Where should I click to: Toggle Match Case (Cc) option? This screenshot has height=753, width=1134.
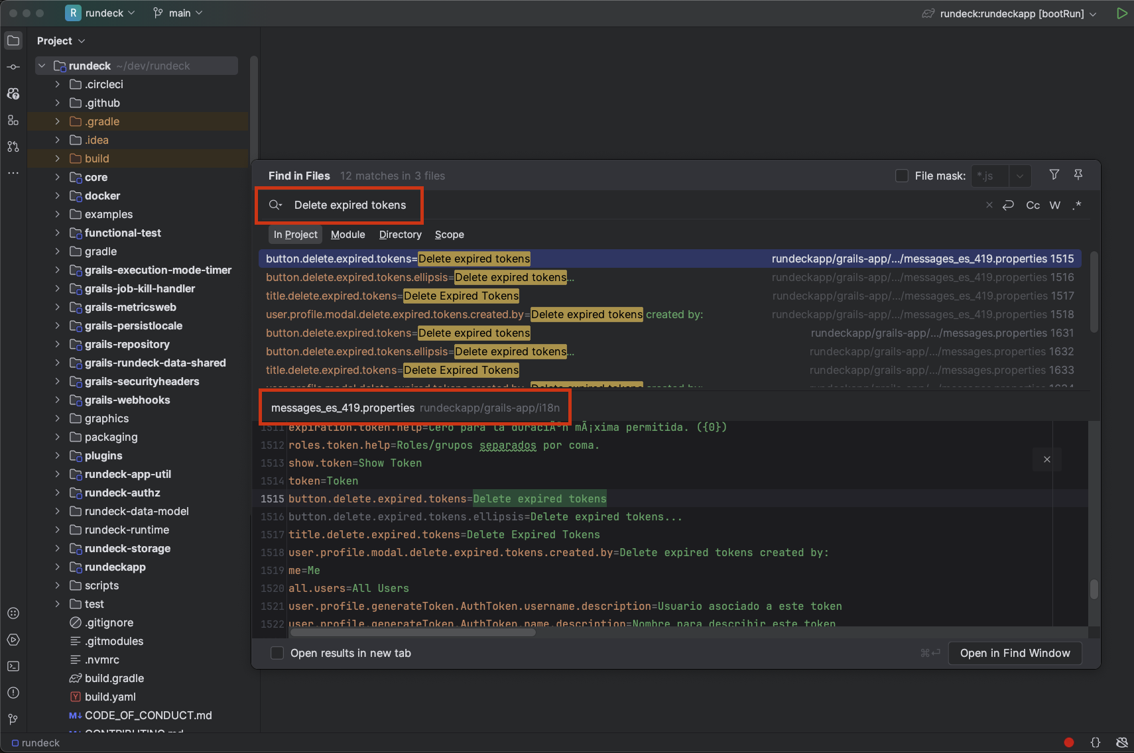tap(1033, 205)
